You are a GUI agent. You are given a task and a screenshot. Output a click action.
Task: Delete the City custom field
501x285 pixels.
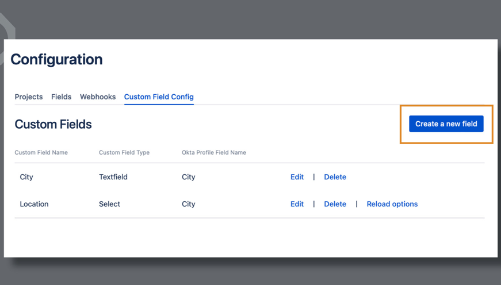click(x=335, y=177)
